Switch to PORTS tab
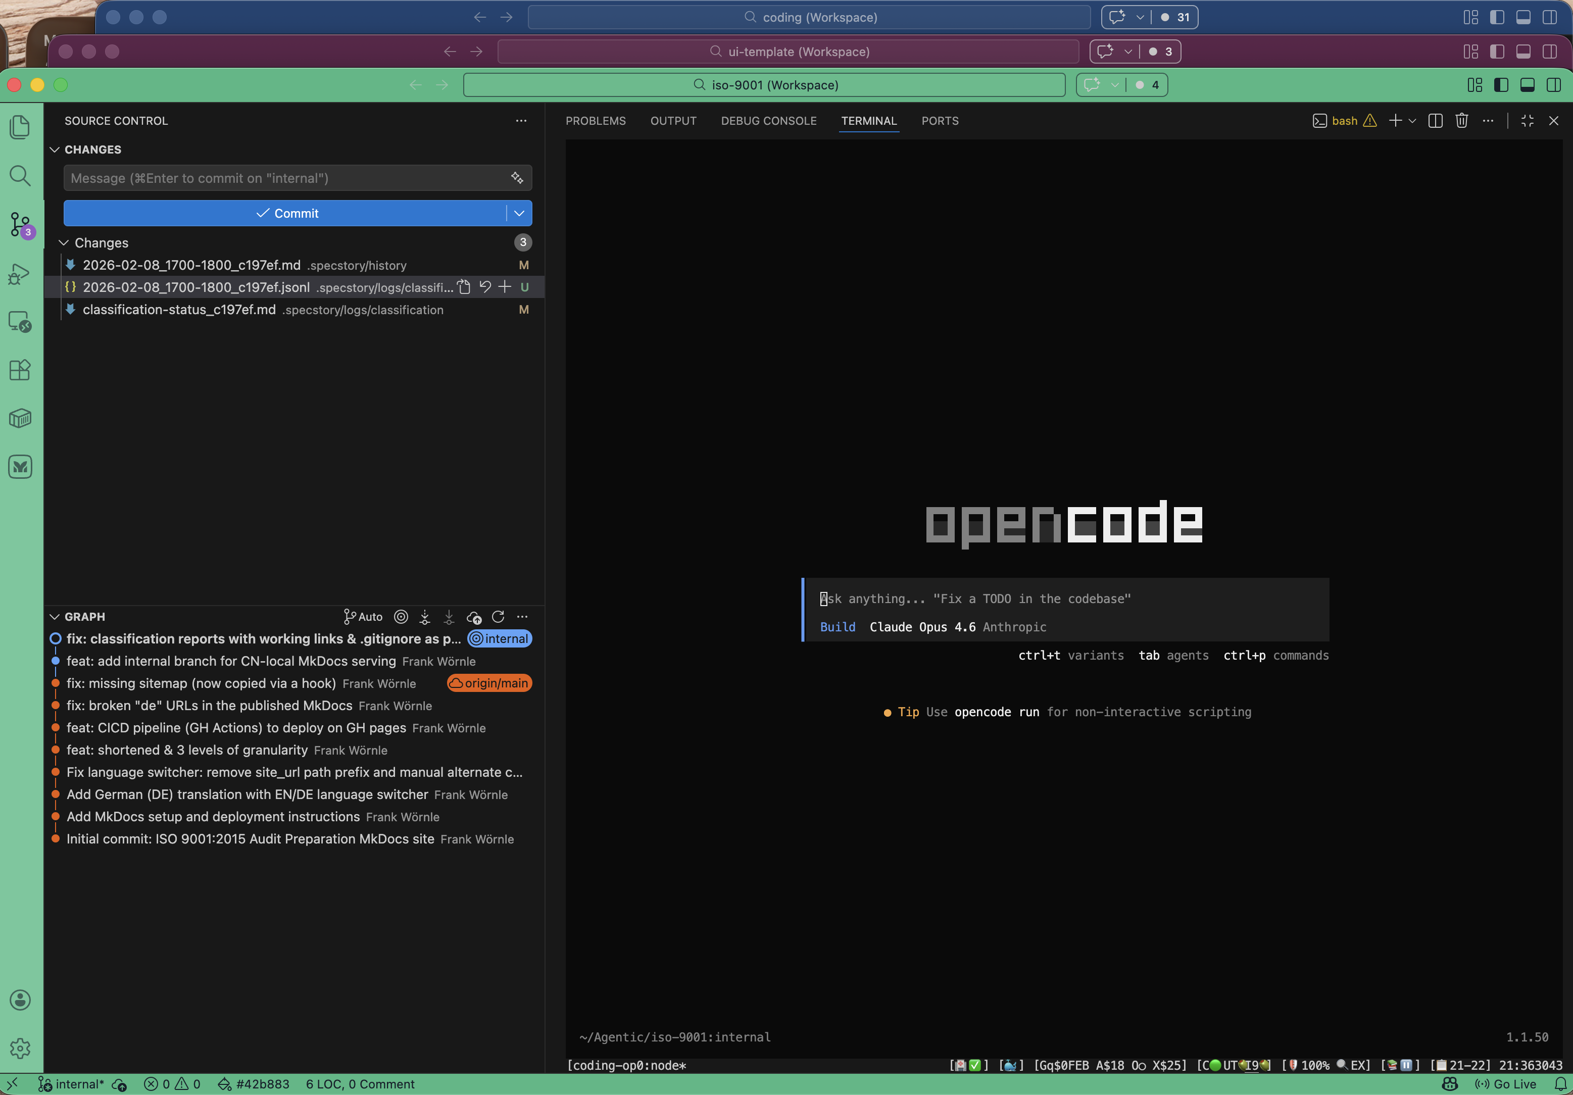 click(x=940, y=121)
